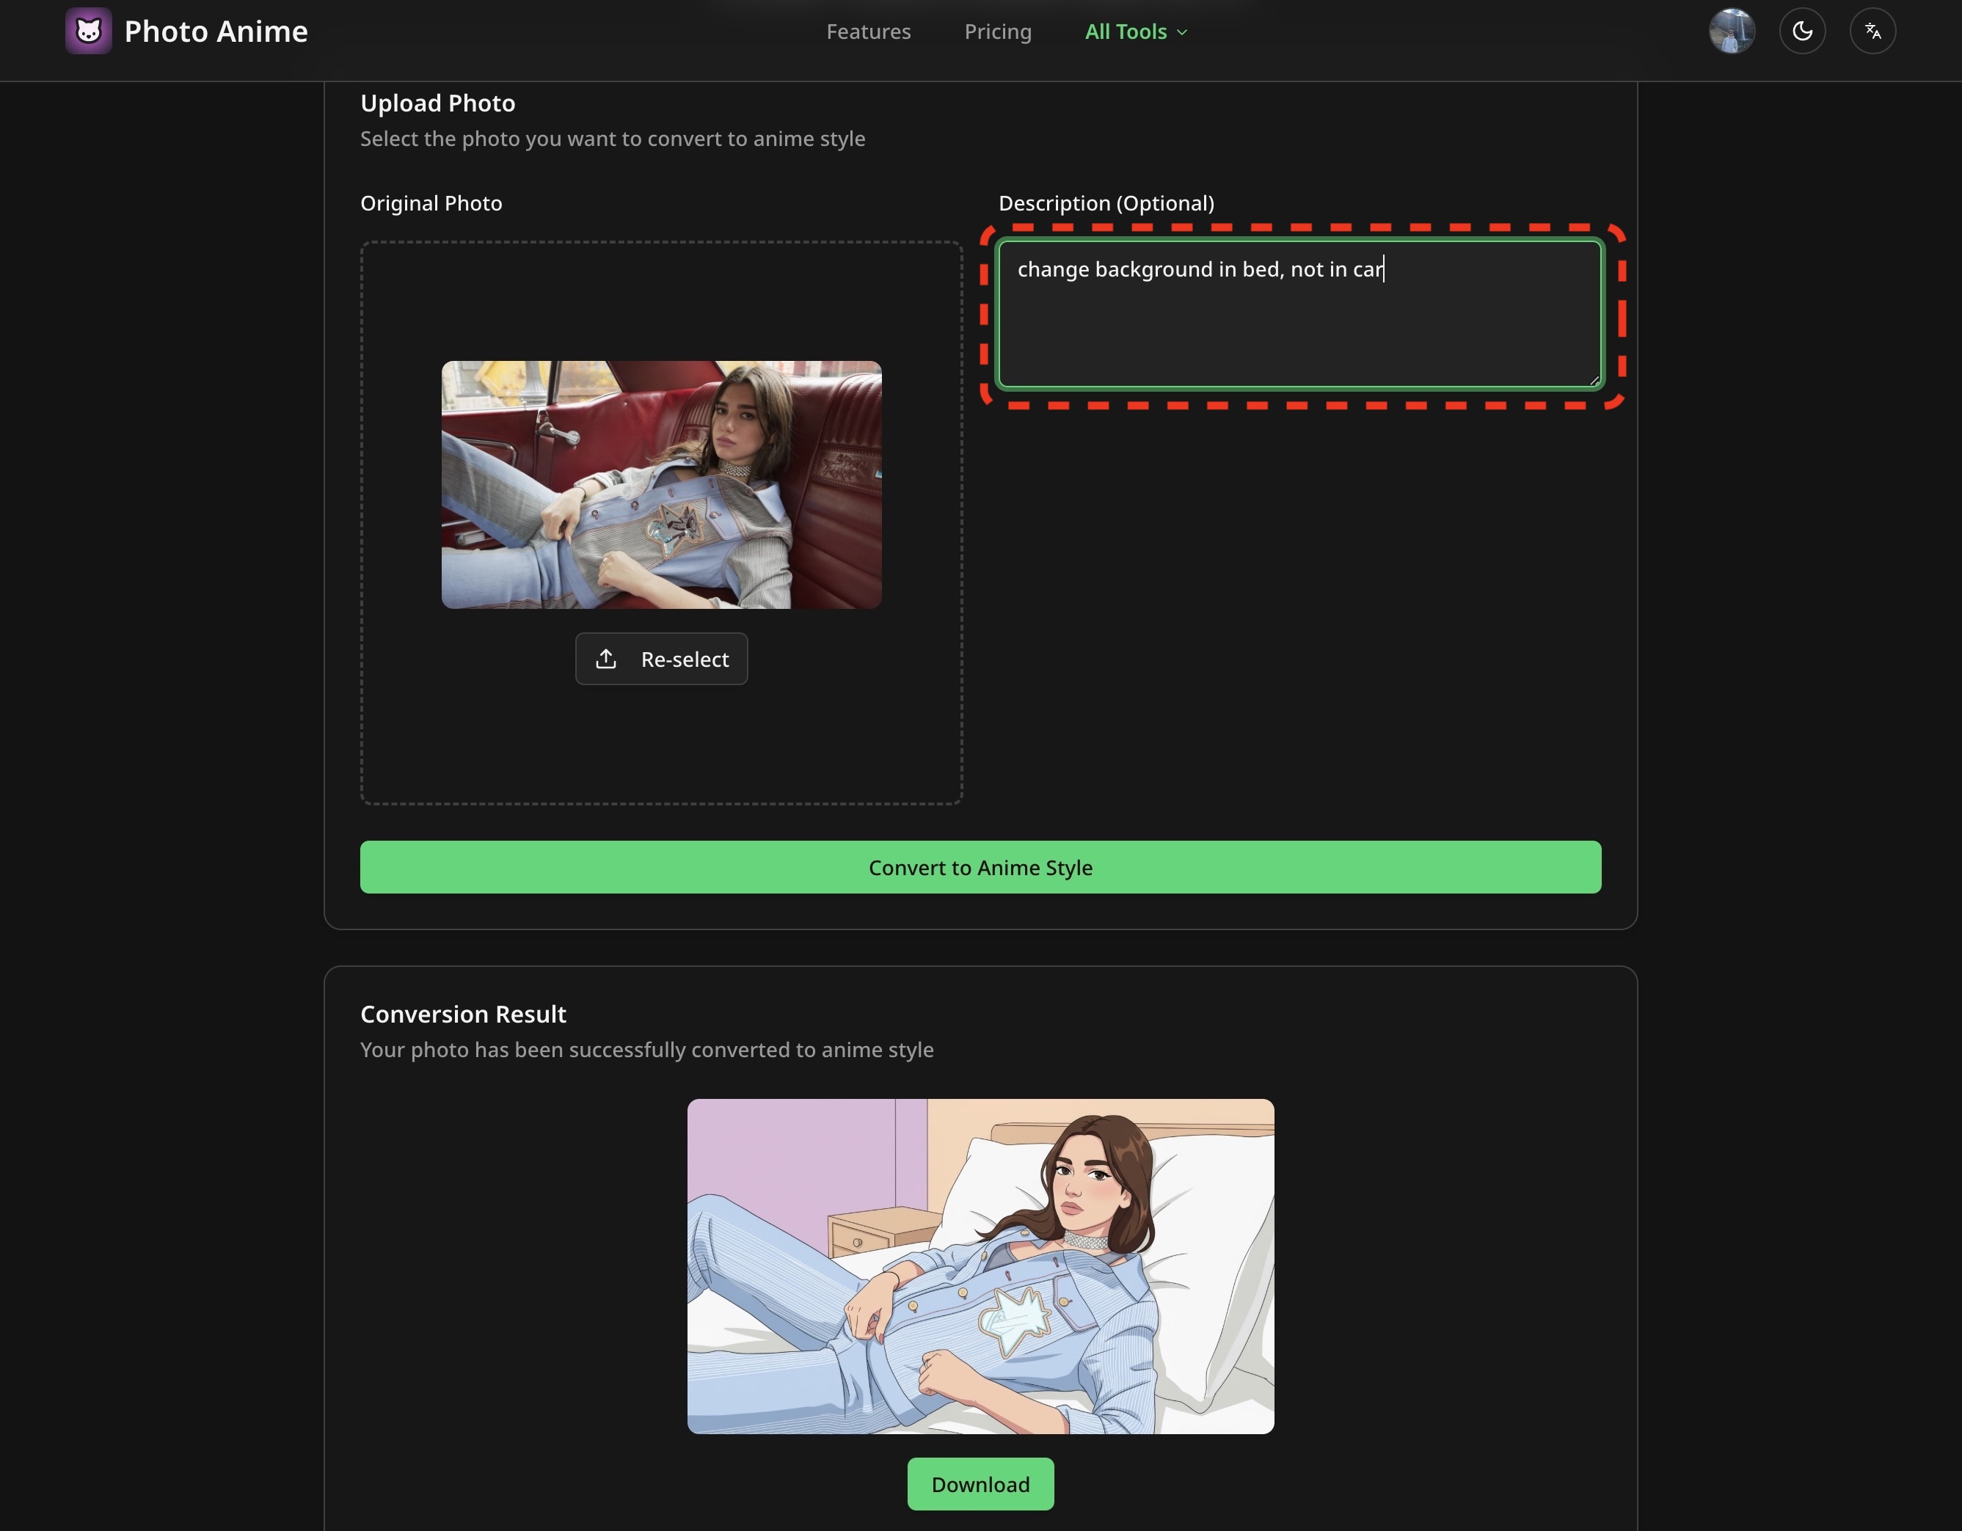Open the All Tools menu
Screen dimensions: 1962x1531
[x=1126, y=32]
